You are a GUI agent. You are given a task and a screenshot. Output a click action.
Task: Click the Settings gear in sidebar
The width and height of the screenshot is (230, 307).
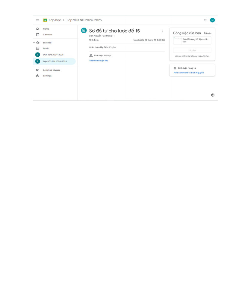tap(37, 76)
